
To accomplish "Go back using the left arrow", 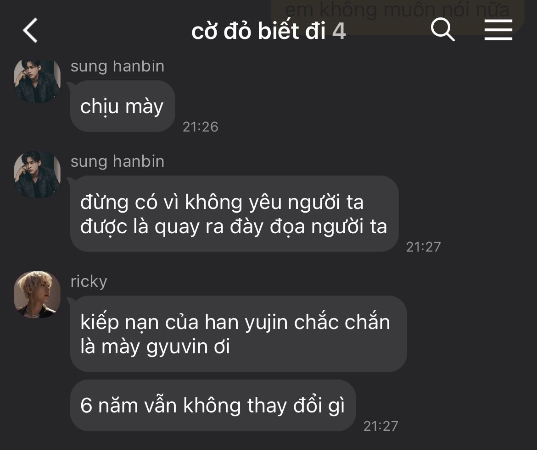I will click(30, 30).
